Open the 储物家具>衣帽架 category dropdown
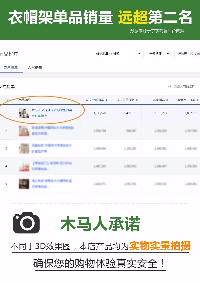This screenshot has height=283, width=200. [118, 54]
